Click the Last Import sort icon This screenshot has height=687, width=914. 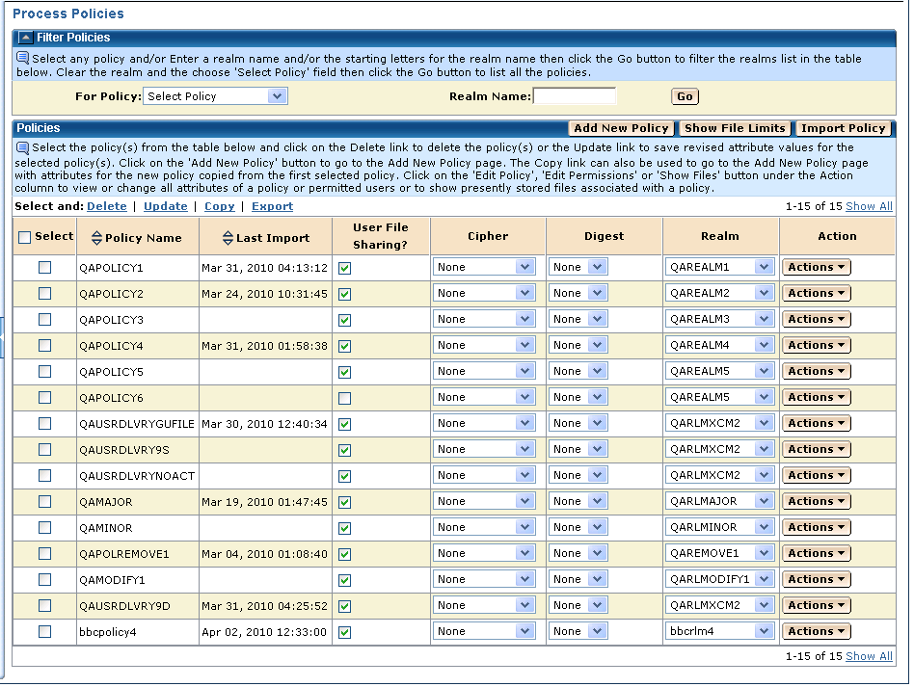coord(227,238)
